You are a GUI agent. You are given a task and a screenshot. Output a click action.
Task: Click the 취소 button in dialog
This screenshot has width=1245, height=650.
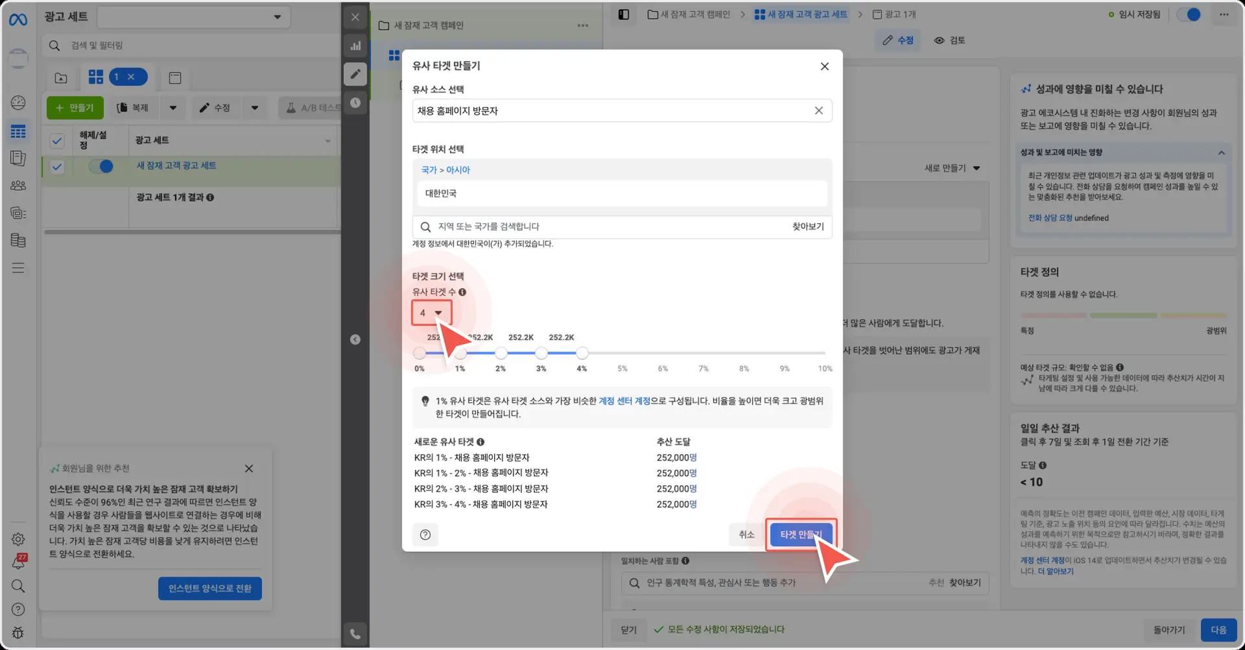[x=746, y=535]
